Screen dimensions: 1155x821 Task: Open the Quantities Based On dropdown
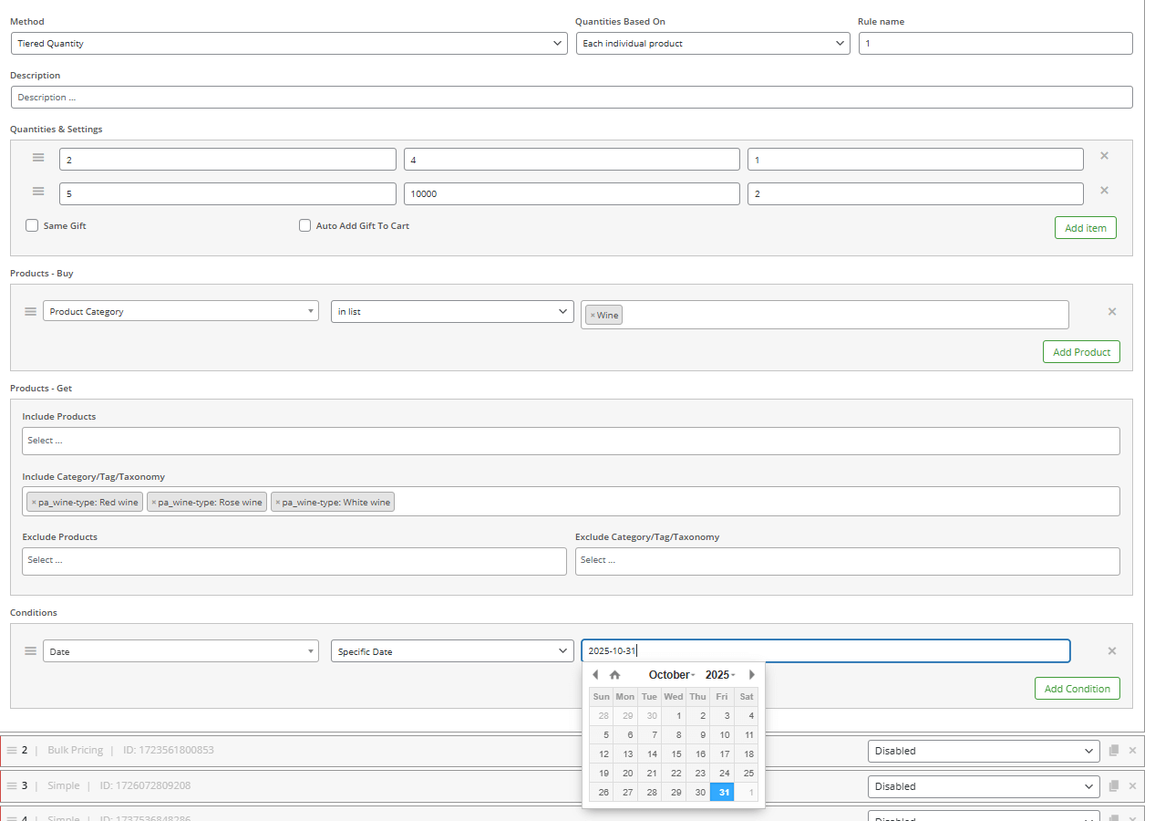pyautogui.click(x=713, y=43)
